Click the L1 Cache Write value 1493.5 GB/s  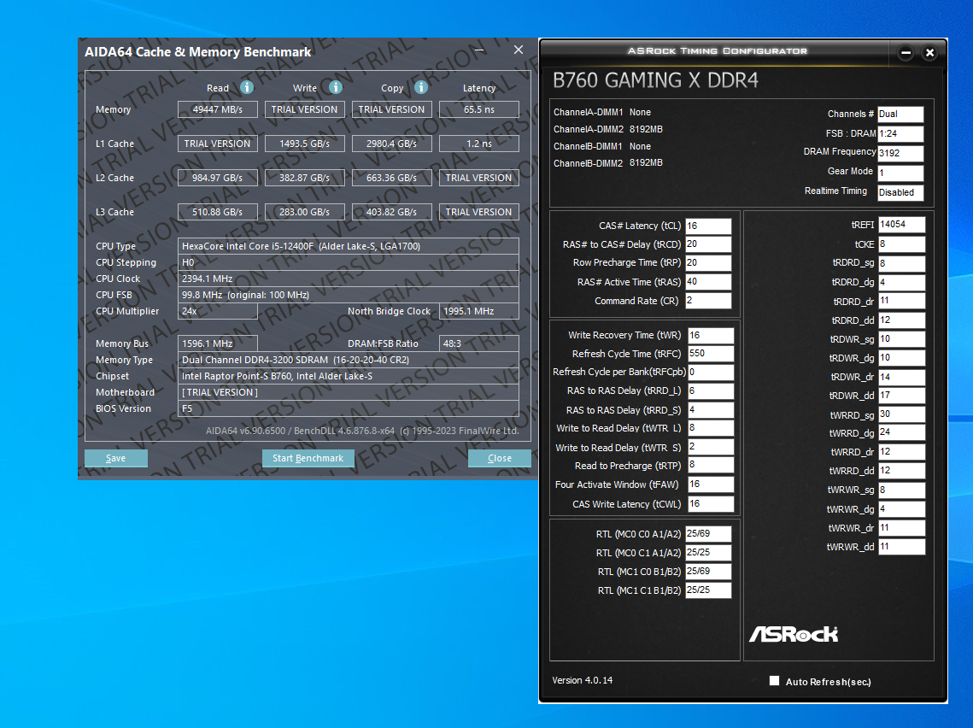pos(305,144)
